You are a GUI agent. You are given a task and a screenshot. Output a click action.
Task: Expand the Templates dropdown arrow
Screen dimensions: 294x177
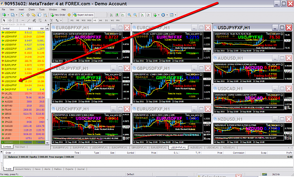coord(175,15)
